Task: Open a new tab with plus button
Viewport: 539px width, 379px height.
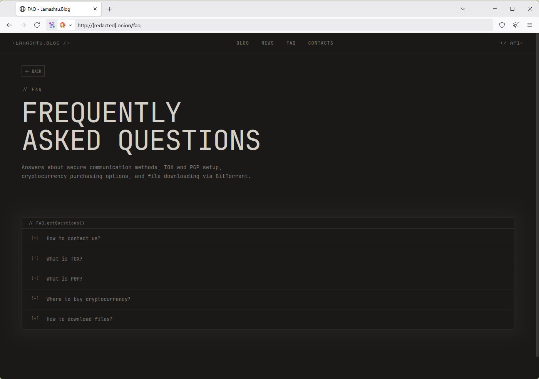Action: (110, 9)
